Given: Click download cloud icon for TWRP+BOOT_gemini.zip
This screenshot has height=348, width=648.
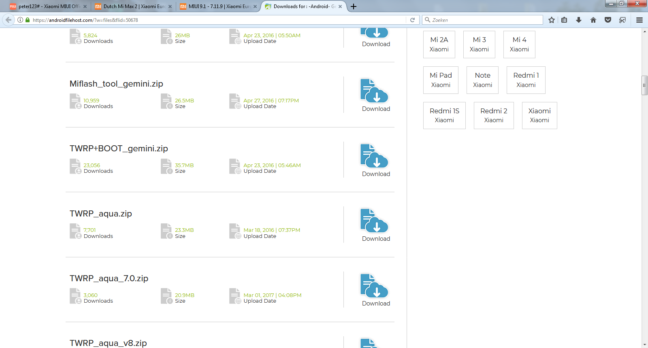Looking at the screenshot, I should coord(375,156).
